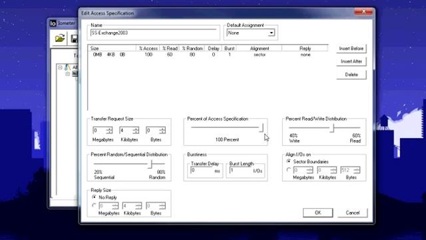The image size is (426, 240).
Task: Click Insert After button
Action: 351,61
